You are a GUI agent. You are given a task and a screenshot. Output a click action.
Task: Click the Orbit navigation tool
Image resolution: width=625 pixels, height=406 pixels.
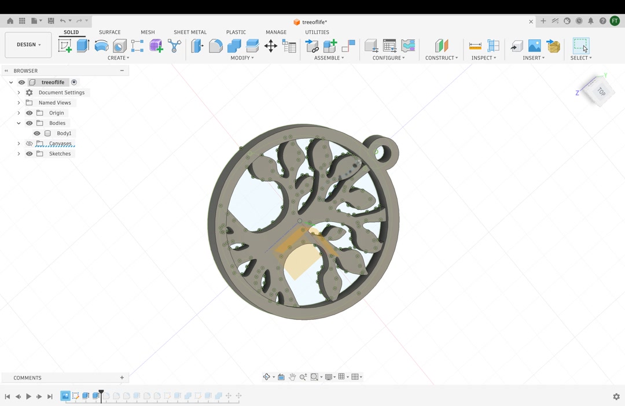click(x=267, y=377)
